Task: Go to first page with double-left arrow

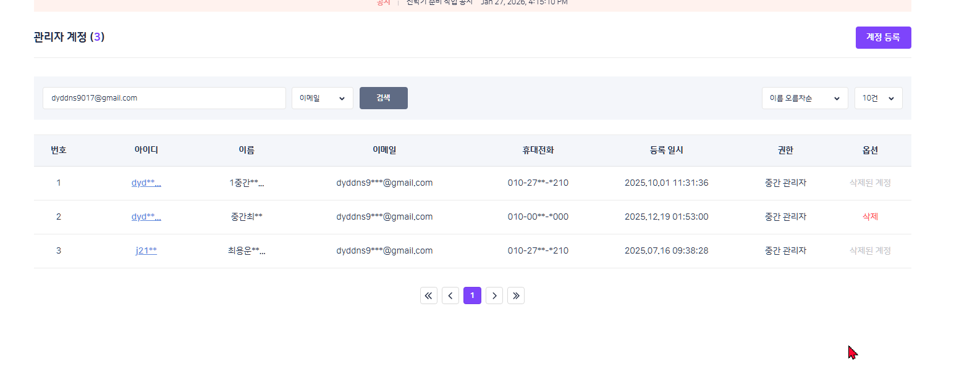Action: [428, 296]
